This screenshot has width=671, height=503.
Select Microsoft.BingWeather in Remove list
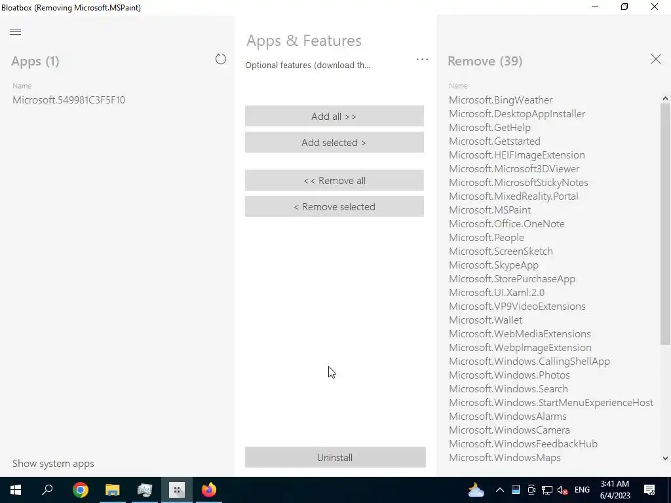(501, 100)
